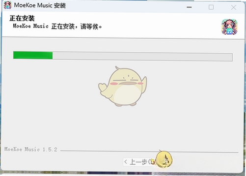Click the '上一步' back button

coord(139,162)
